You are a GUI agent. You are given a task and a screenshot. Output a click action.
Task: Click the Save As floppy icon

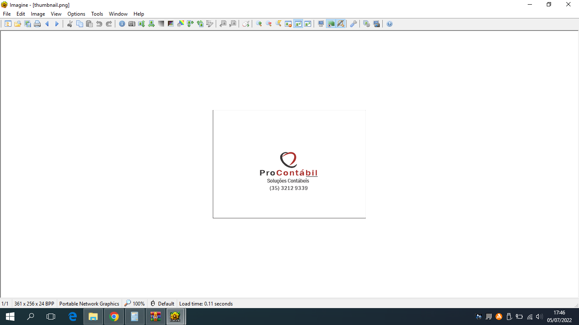click(28, 24)
